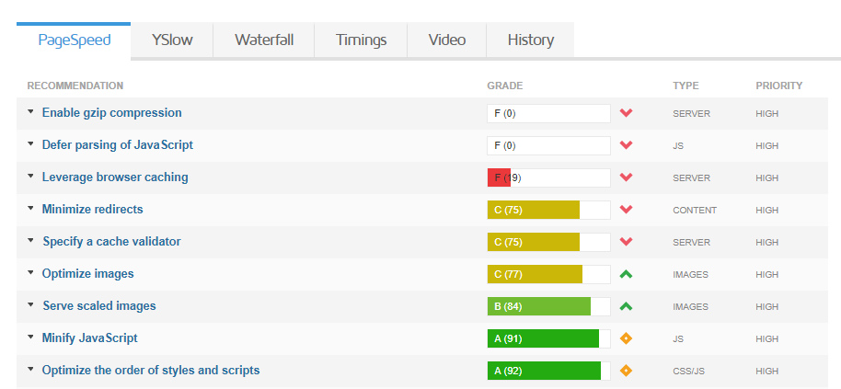
Task: Click orange diamond icon for Minify JavaScript
Action: (626, 338)
